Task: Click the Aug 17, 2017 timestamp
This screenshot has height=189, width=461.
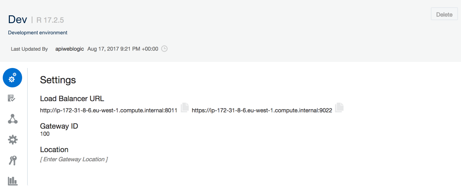Action: click(x=123, y=49)
